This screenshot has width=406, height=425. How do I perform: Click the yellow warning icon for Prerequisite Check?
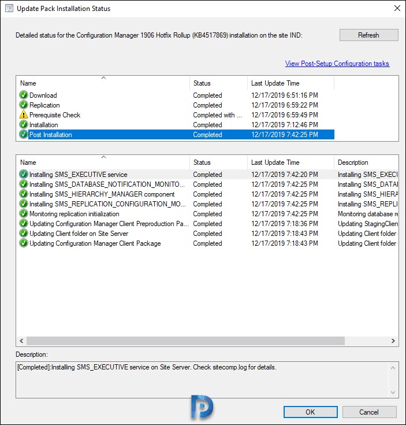pos(24,114)
